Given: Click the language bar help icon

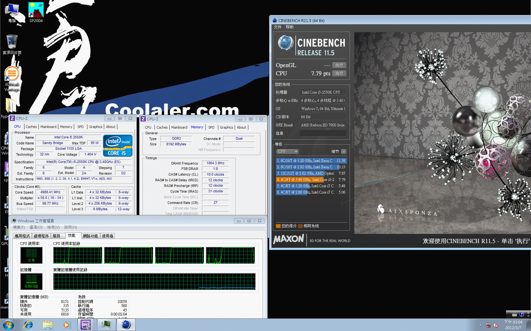Looking at the screenshot, I should 522,314.
